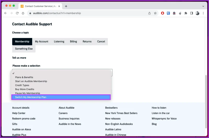Open the Chrome profile avatar
Screen dimensions: 209x138
(x=198, y=13)
